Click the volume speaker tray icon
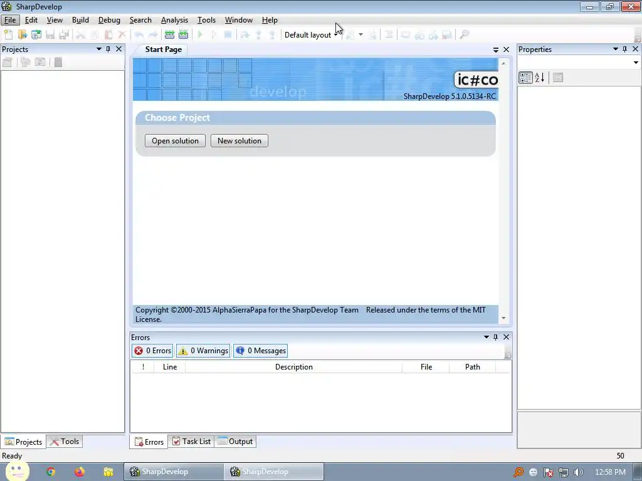The height and width of the screenshot is (481, 642). (578, 472)
